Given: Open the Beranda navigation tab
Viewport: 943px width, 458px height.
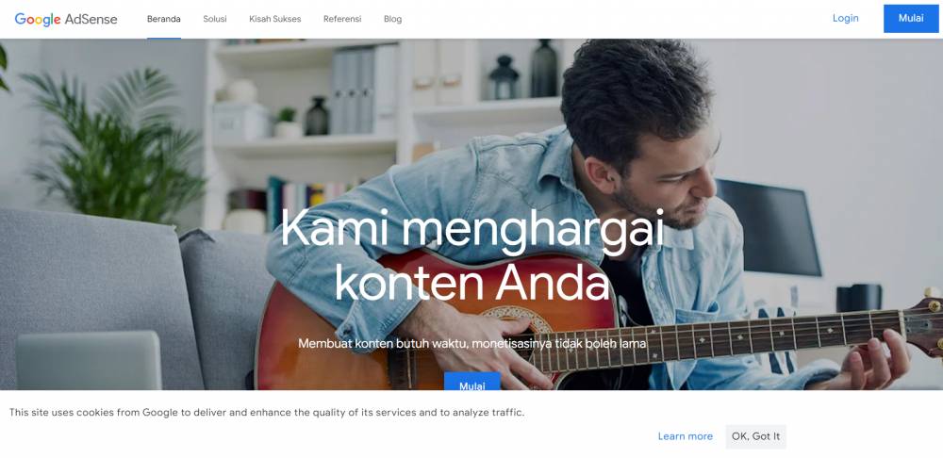Looking at the screenshot, I should coord(163,19).
